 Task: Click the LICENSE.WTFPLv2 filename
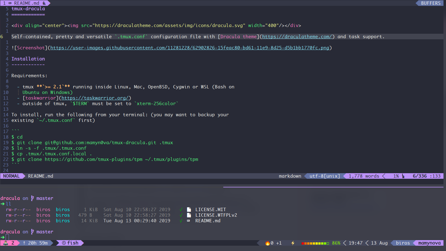216,215
